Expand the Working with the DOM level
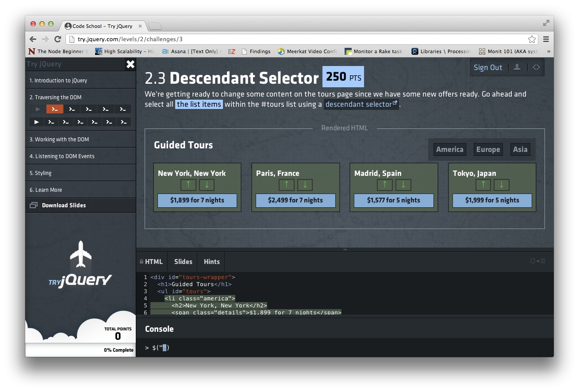Viewport: 579px width, 392px height. [59, 140]
